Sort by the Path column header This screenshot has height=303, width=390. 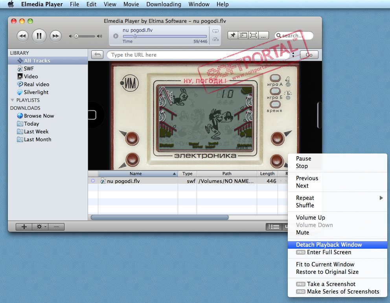(x=227, y=174)
